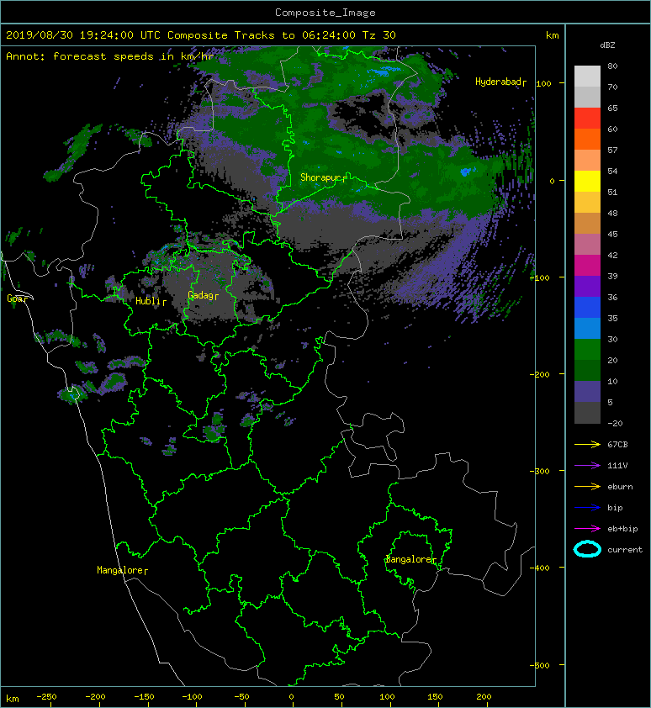Click the Hubli city label
Screen dimensions: 651x708
[x=151, y=301]
